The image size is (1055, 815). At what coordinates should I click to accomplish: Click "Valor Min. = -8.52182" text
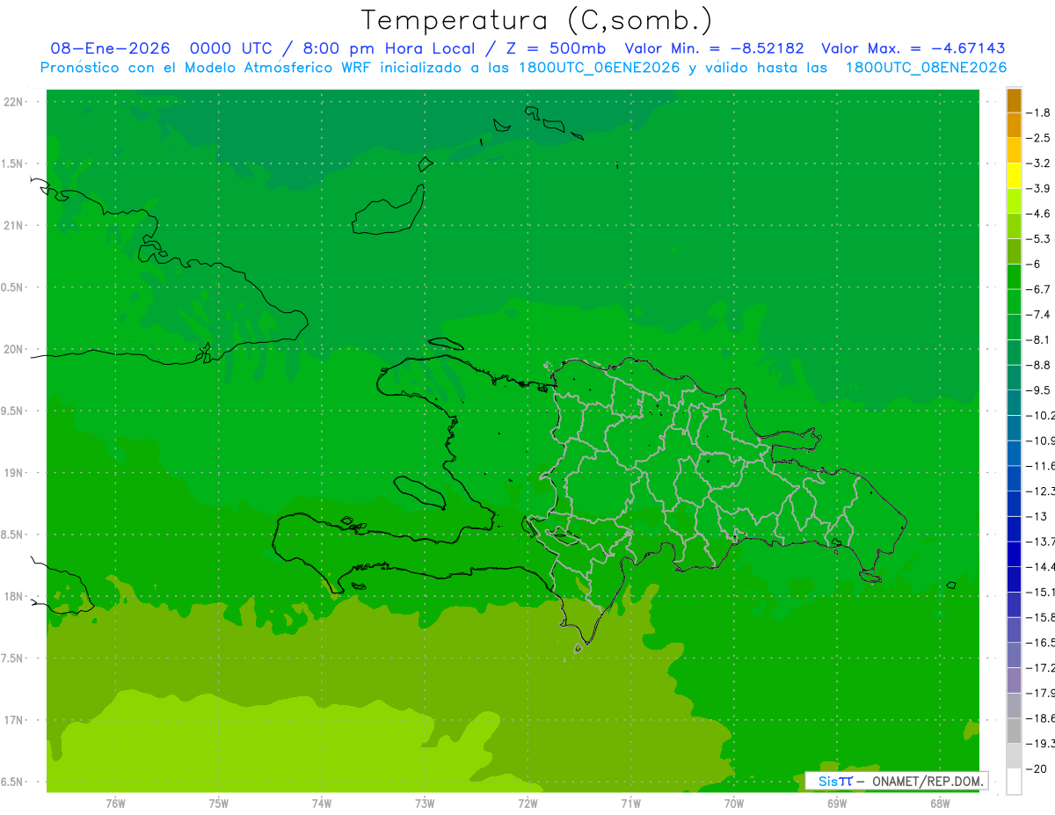pos(714,48)
